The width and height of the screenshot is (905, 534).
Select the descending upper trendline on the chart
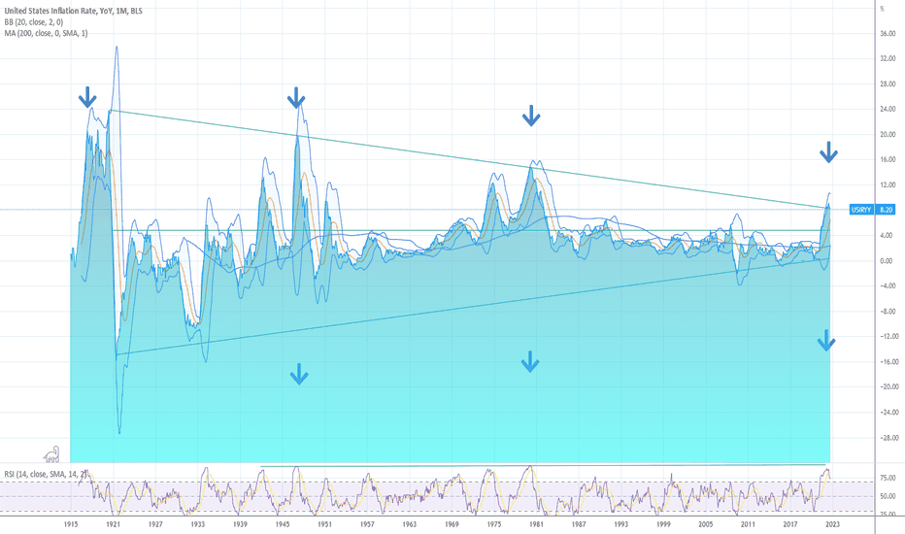point(469,159)
